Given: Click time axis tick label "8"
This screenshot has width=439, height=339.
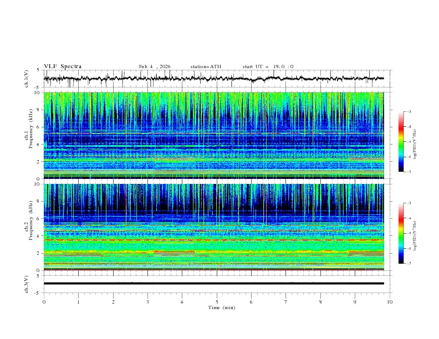Looking at the screenshot, I should [x=320, y=302].
